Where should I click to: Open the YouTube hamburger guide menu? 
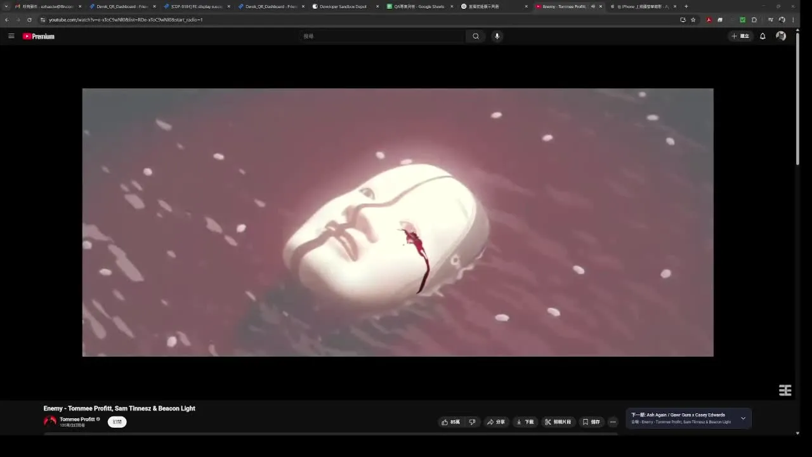coord(11,36)
